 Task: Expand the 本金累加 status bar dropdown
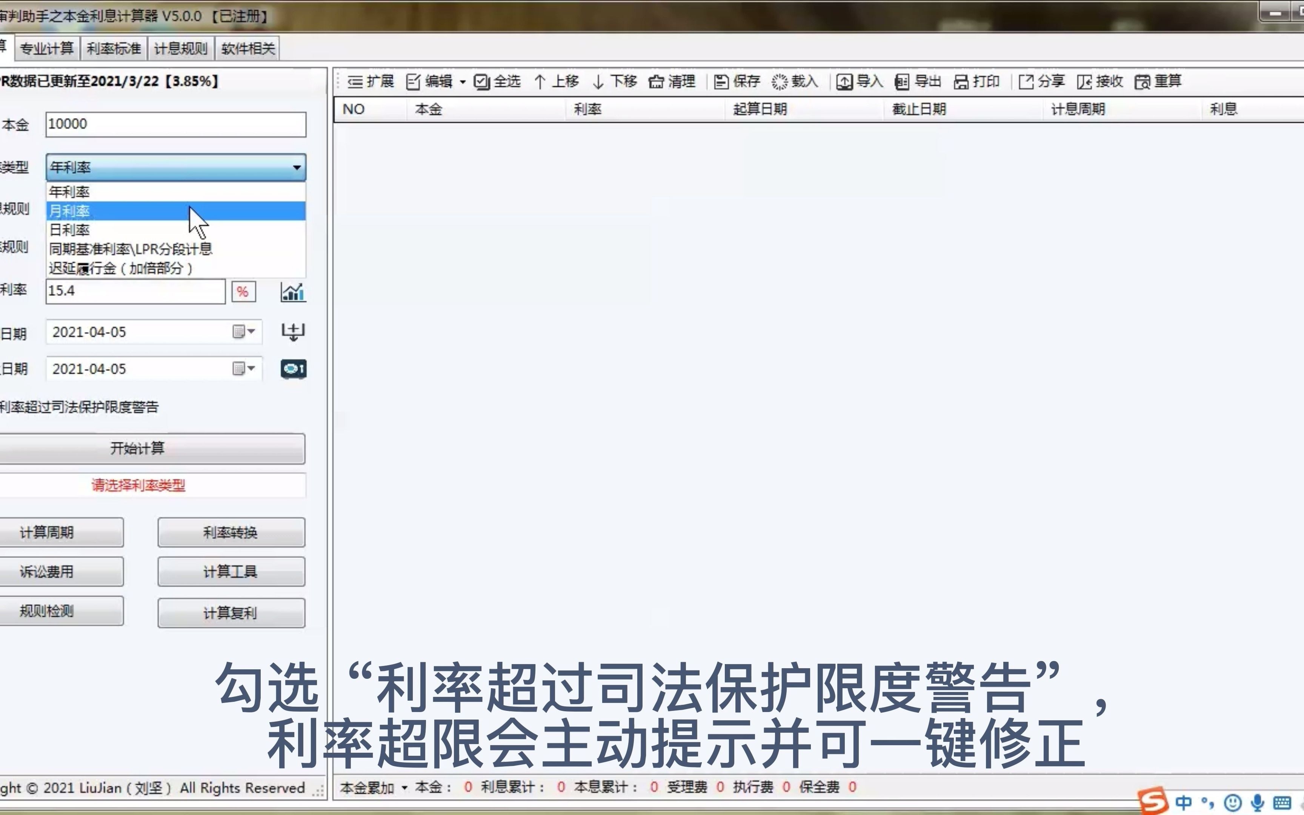pyautogui.click(x=405, y=787)
